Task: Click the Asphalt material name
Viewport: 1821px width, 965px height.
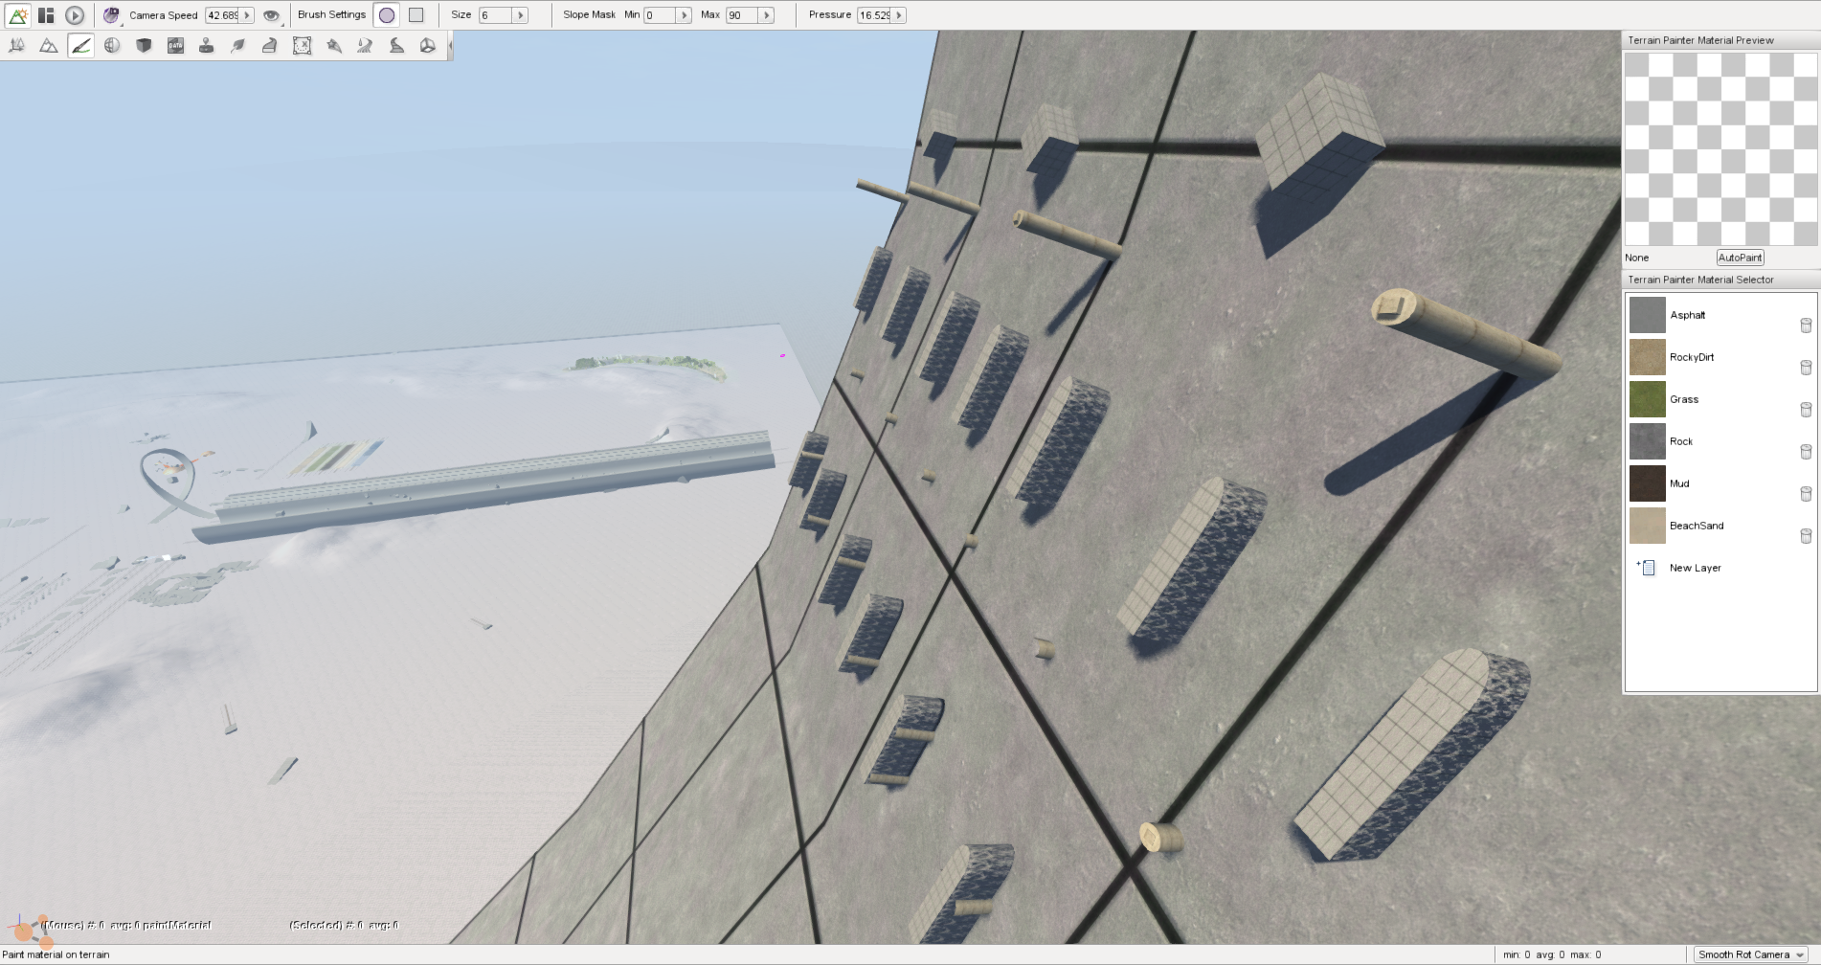Action: click(x=1687, y=315)
